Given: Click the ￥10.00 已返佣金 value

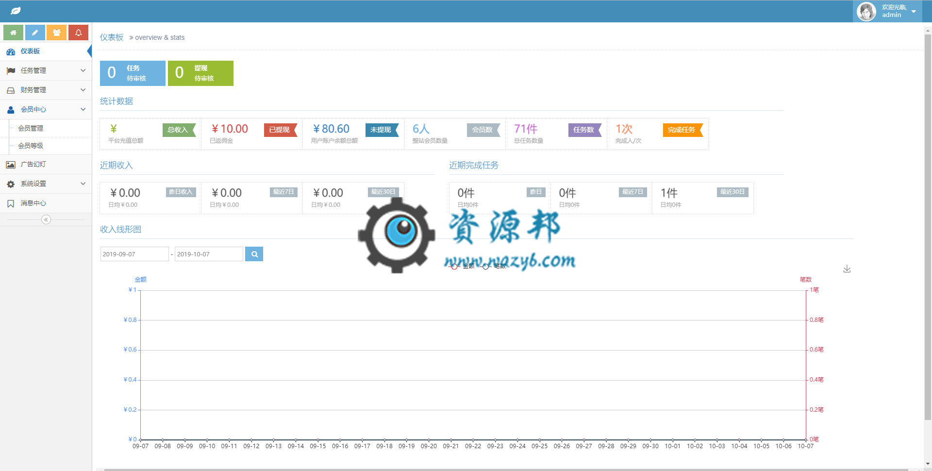Looking at the screenshot, I should (x=230, y=129).
